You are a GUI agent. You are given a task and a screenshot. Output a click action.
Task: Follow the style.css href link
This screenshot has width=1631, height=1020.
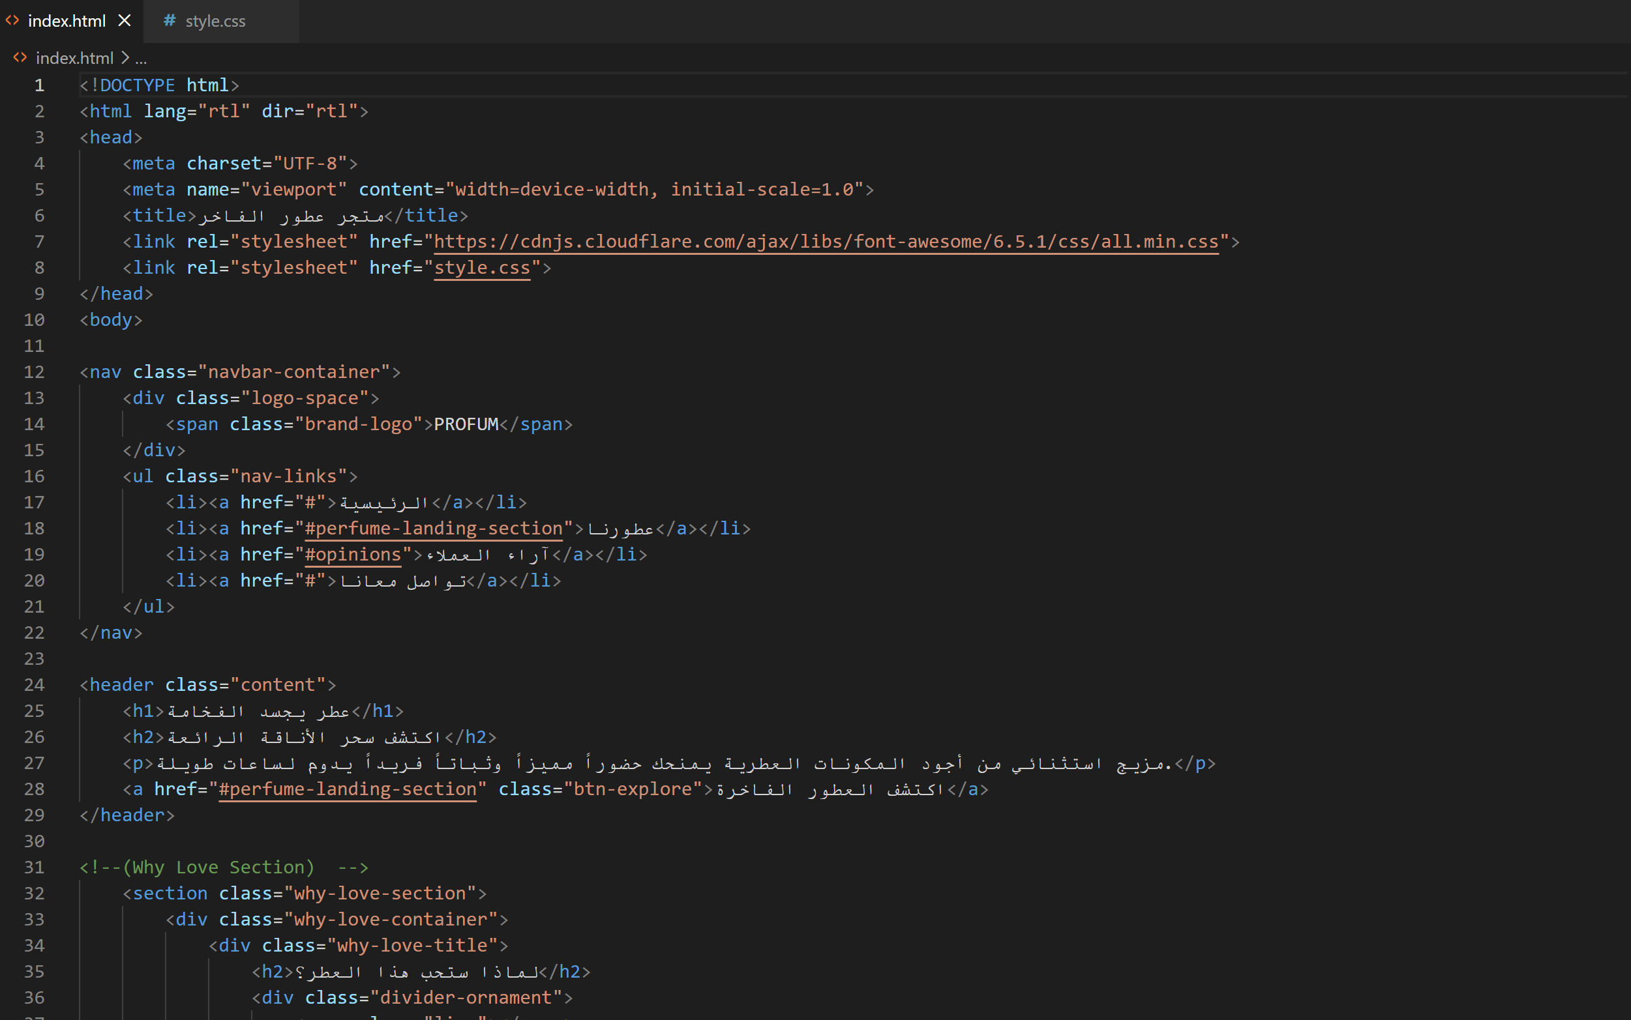(x=482, y=268)
